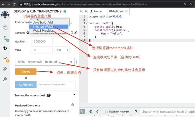Open the Plugin manager plug icon
This screenshot has height=117, width=195.
[5, 79]
